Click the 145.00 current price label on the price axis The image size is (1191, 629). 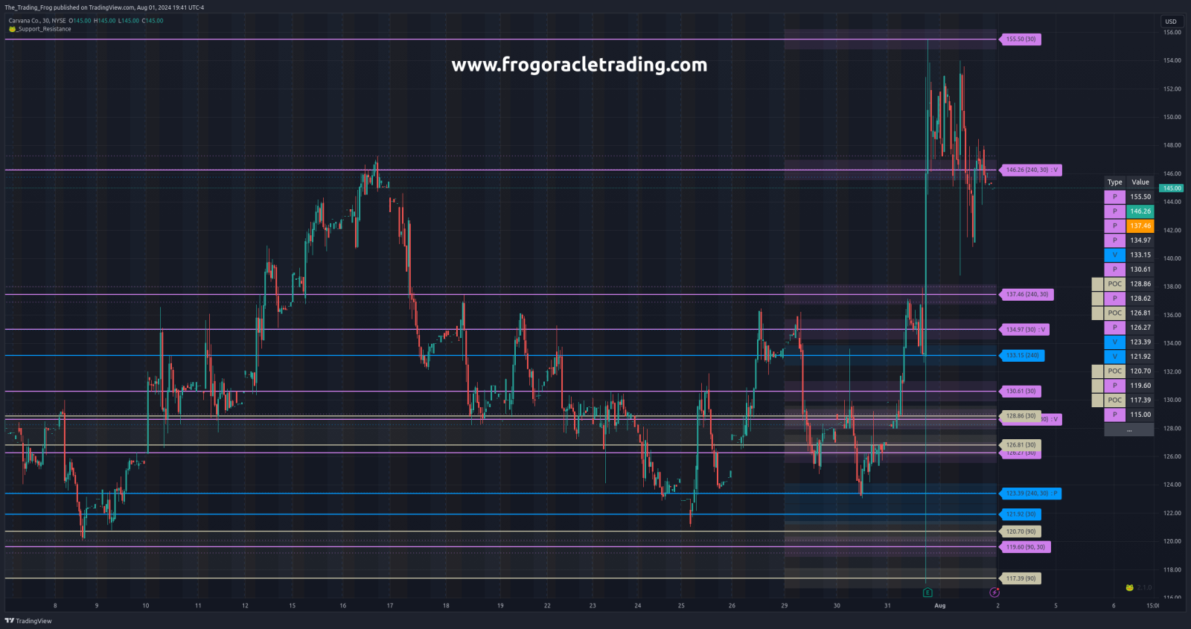coord(1172,188)
